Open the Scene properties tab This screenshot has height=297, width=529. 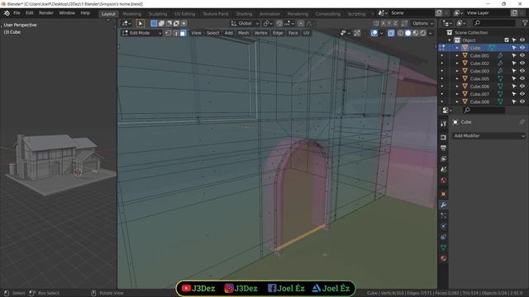click(x=443, y=170)
